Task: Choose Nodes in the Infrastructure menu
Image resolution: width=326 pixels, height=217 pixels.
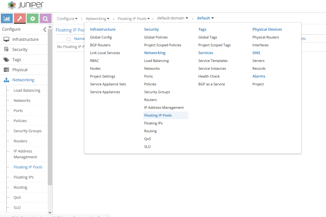Action: tap(95, 69)
